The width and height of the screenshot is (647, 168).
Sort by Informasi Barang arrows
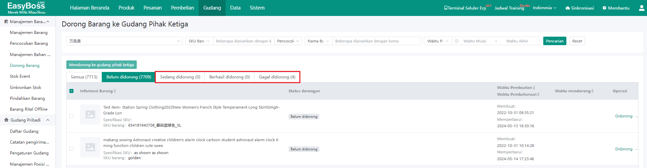115,91
